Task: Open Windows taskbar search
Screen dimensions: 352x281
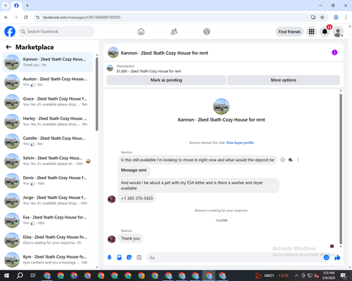Action: [20, 275]
